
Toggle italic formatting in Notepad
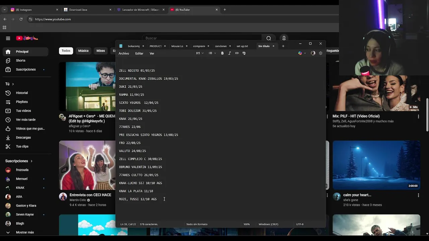point(230,53)
